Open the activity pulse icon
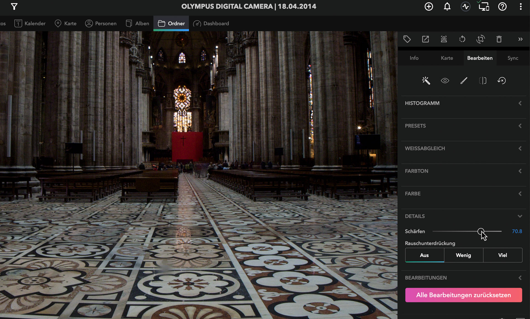Viewport: 530px width, 319px height. pyautogui.click(x=466, y=6)
